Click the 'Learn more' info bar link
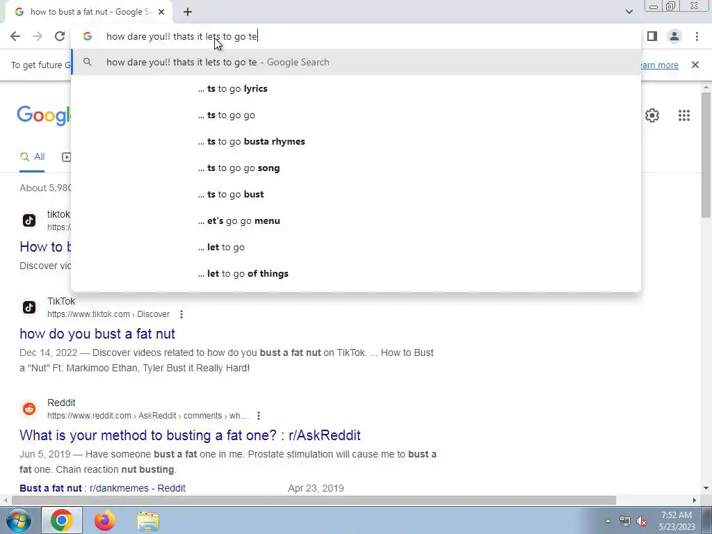712x534 pixels. point(660,65)
